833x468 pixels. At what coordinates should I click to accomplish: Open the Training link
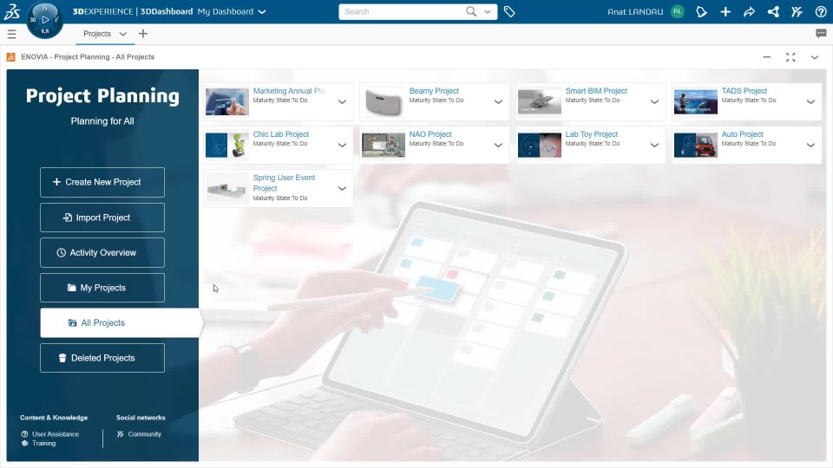[43, 443]
